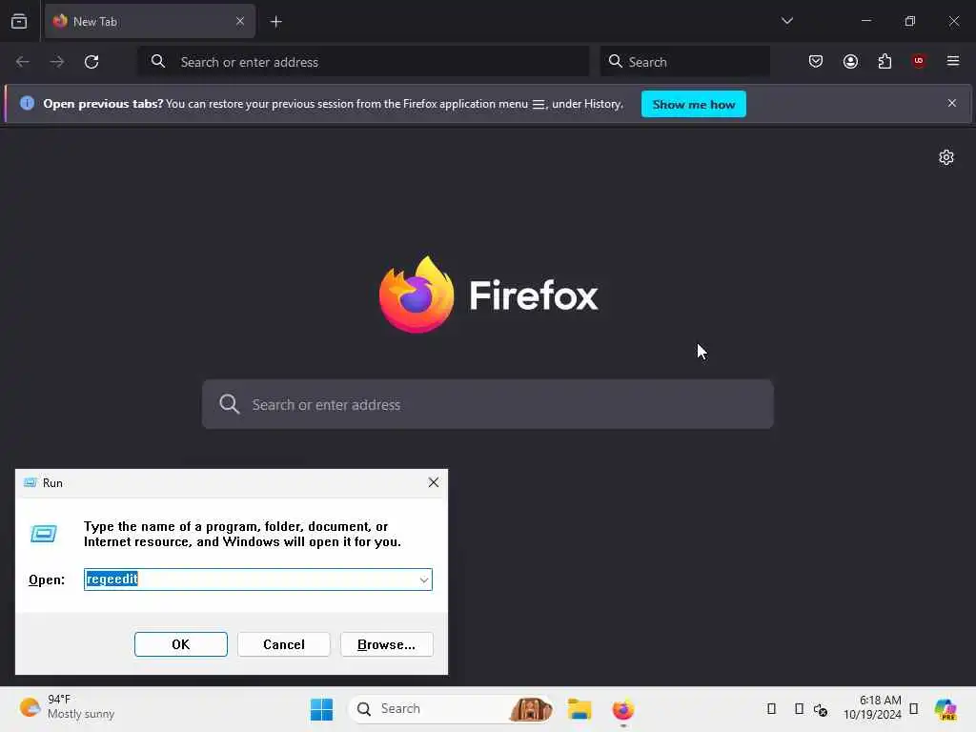Open a new tab with plus button

(275, 22)
